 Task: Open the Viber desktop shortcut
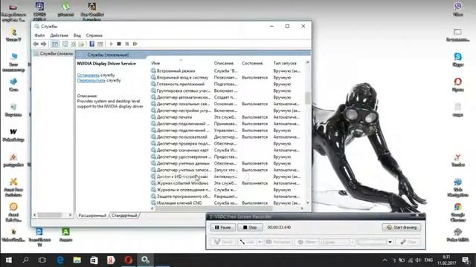(458, 9)
